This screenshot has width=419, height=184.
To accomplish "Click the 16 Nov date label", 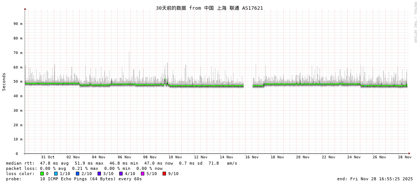I will [x=252, y=157].
